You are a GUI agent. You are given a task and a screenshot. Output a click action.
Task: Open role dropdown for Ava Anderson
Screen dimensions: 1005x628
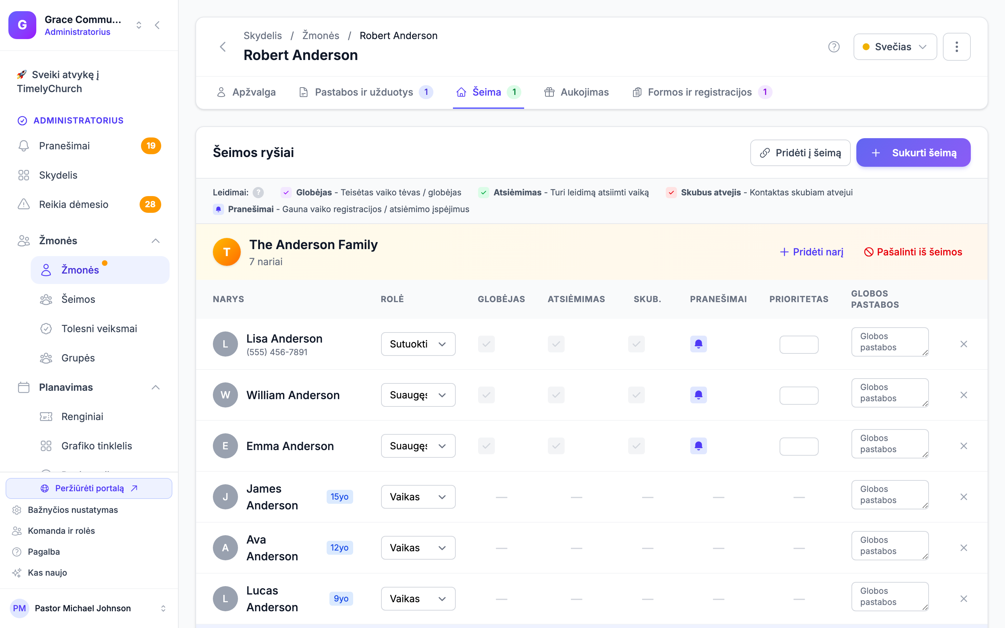(418, 548)
